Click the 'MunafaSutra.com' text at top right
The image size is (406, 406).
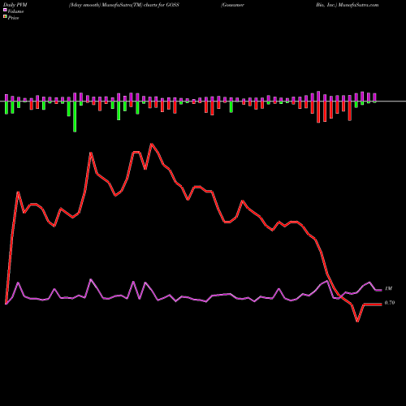pos(359,5)
